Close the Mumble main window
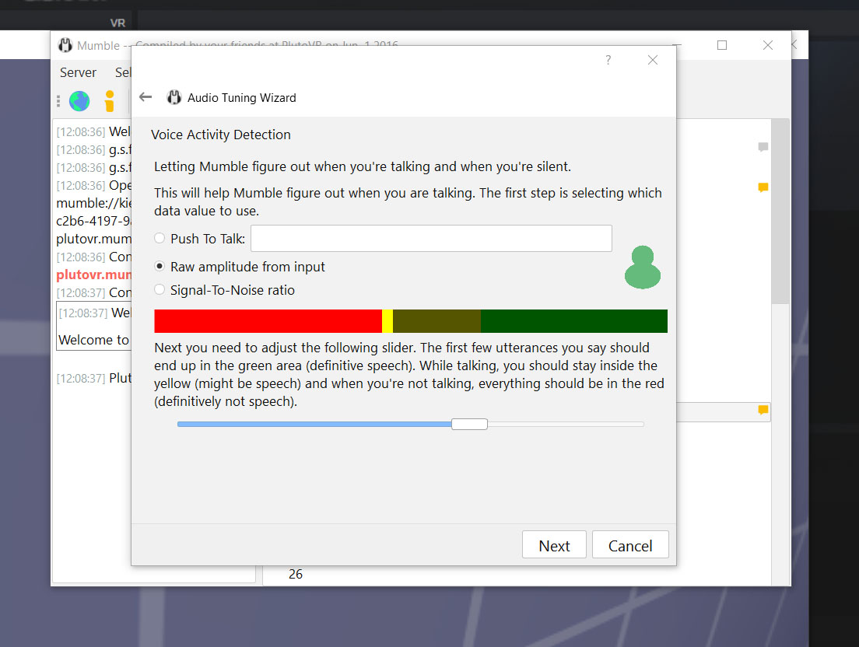 (768, 45)
